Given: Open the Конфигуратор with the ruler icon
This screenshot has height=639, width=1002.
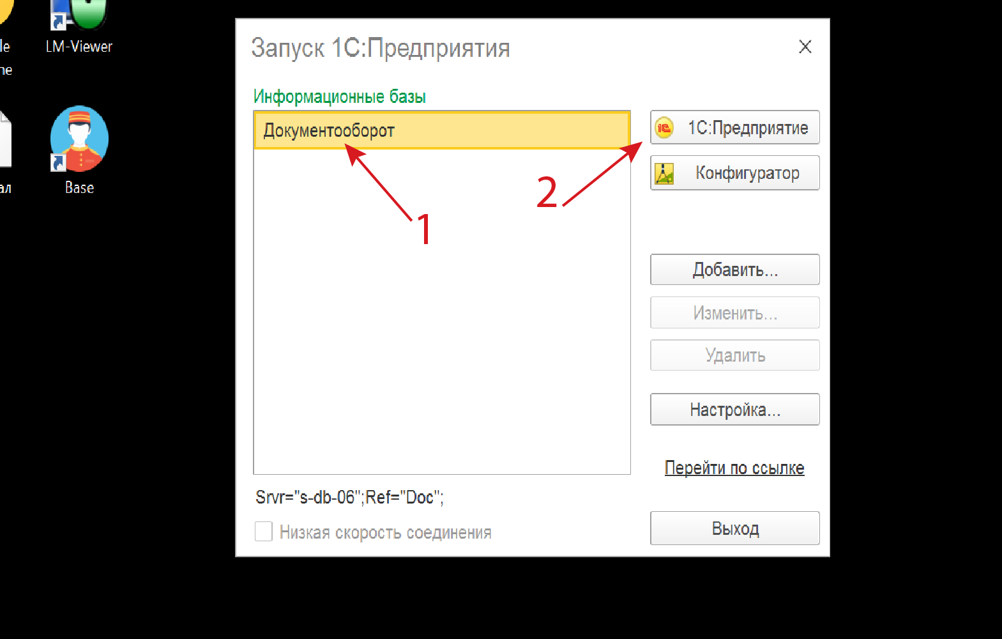Looking at the screenshot, I should (734, 173).
